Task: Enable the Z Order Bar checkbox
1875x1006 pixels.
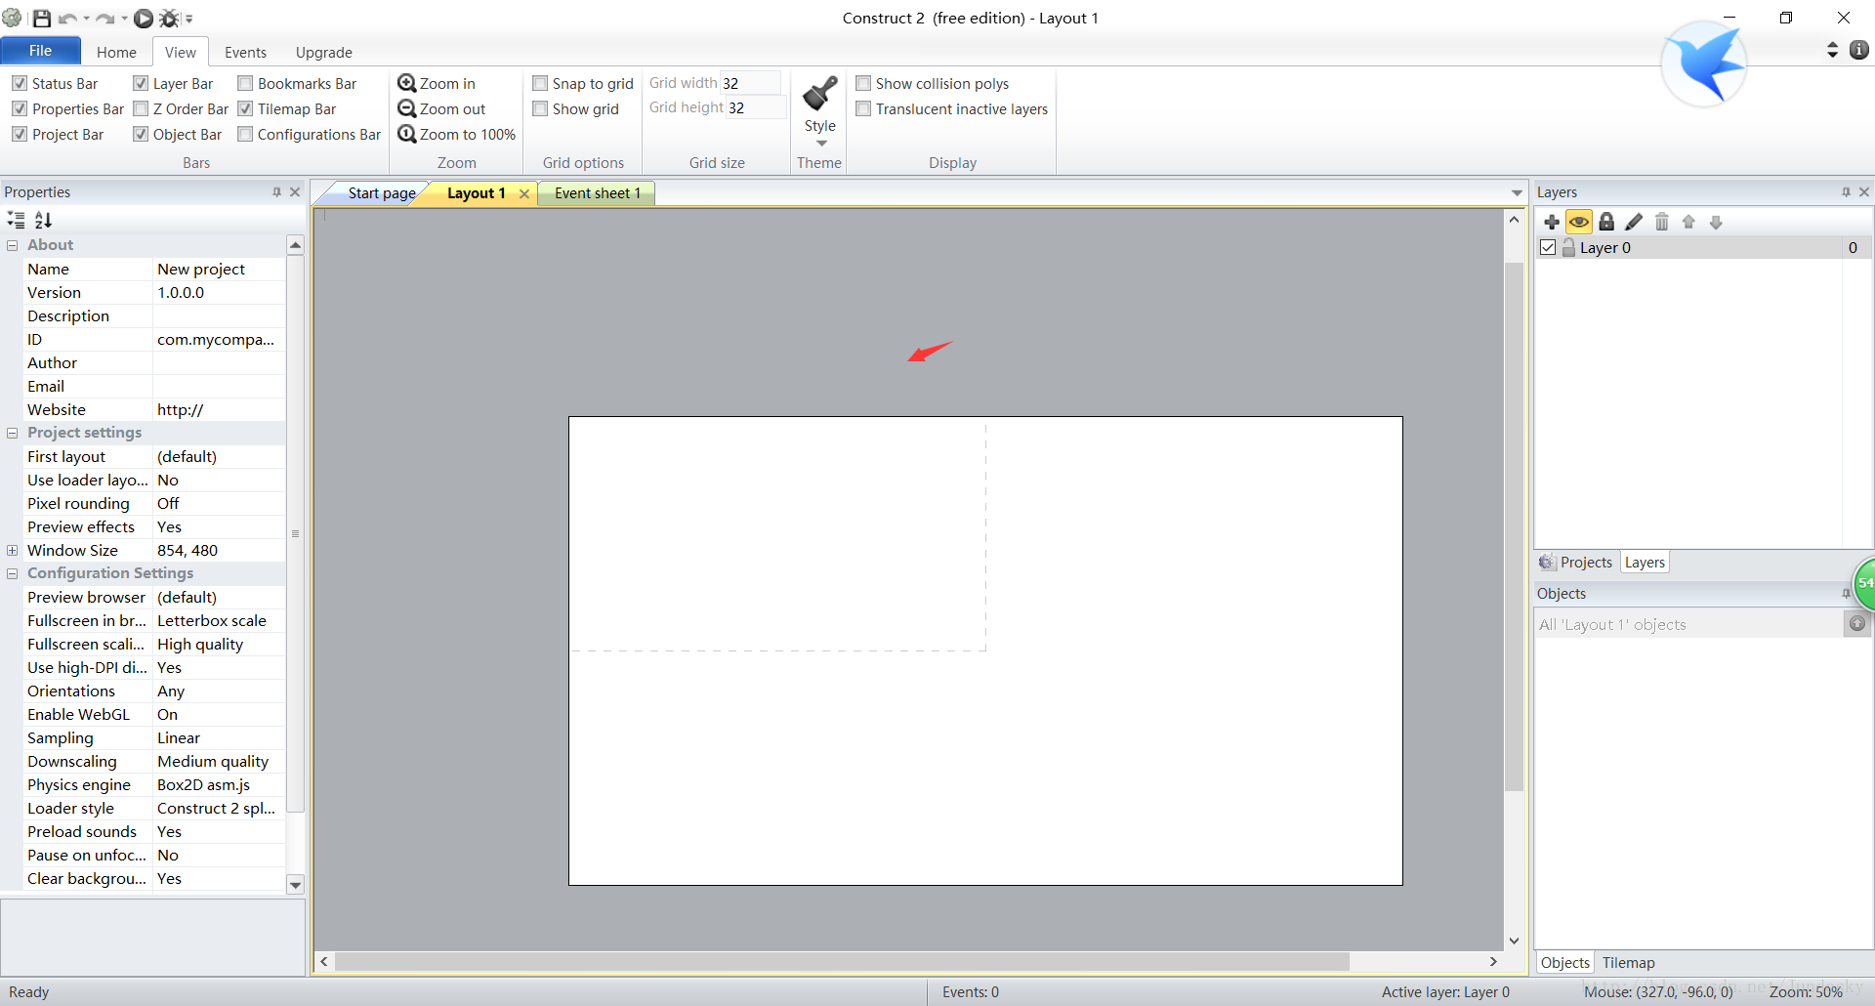Action: click(x=141, y=108)
